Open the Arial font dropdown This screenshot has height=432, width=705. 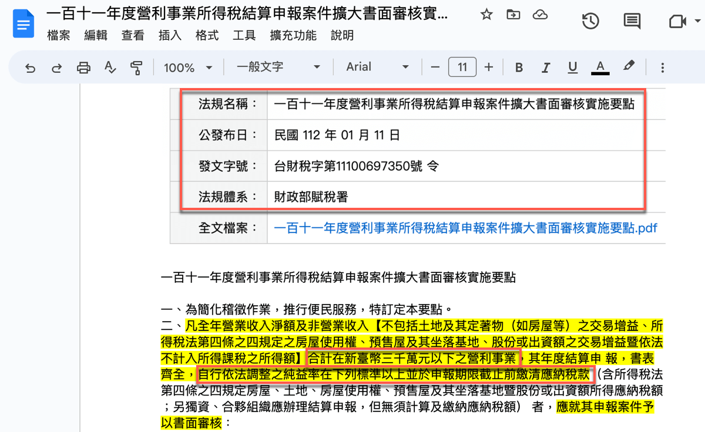(x=378, y=67)
